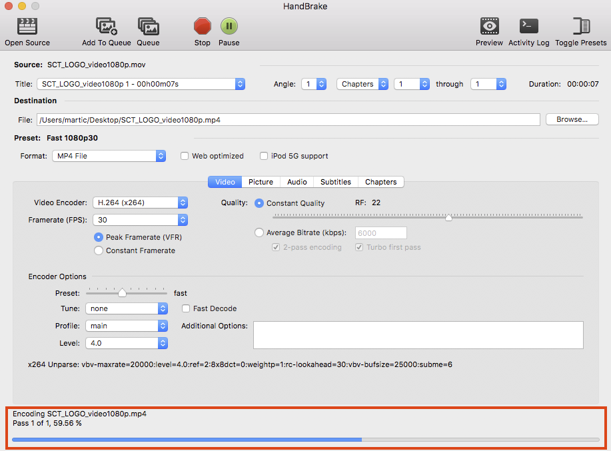
Task: Add To Queue toolbar icon
Action: tap(107, 27)
